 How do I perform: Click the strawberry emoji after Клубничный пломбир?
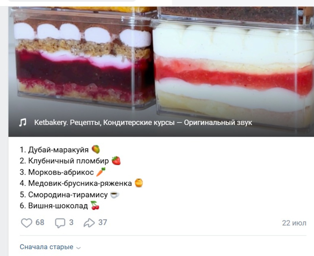[116, 161]
